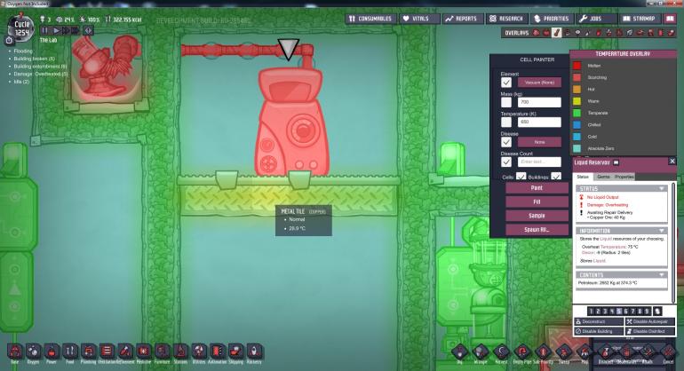Click the Spawn All button
This screenshot has width=684, height=371.
537,229
